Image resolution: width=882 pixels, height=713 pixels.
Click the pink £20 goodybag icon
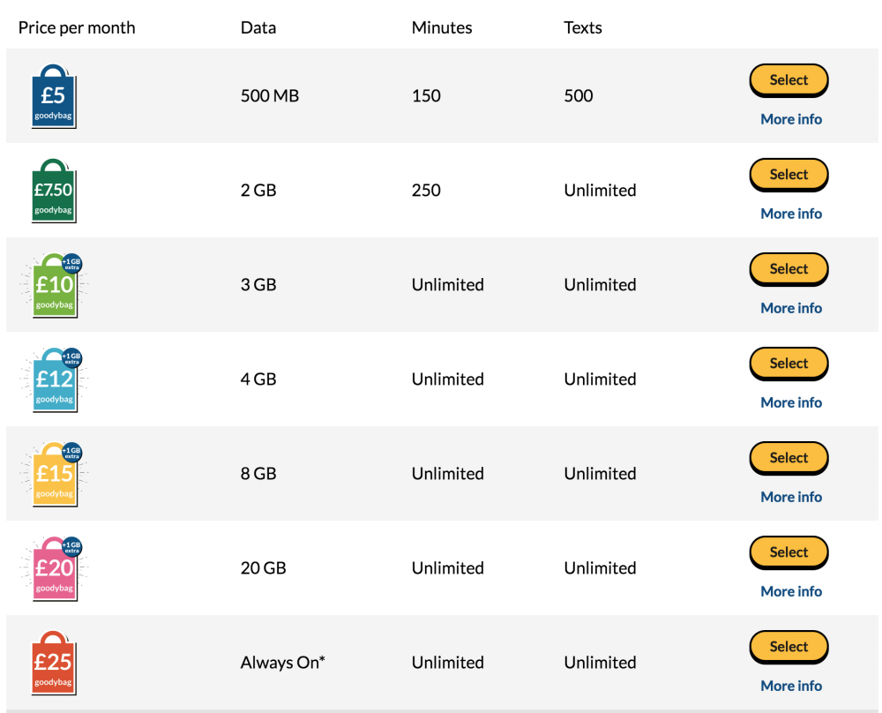pyautogui.click(x=55, y=569)
